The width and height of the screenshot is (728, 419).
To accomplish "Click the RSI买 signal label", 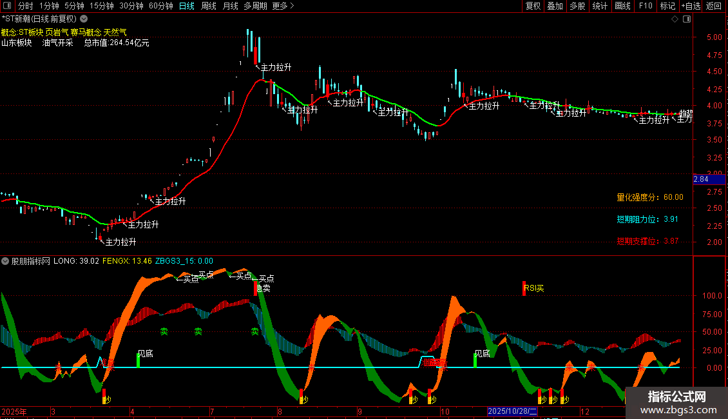I will [x=534, y=289].
